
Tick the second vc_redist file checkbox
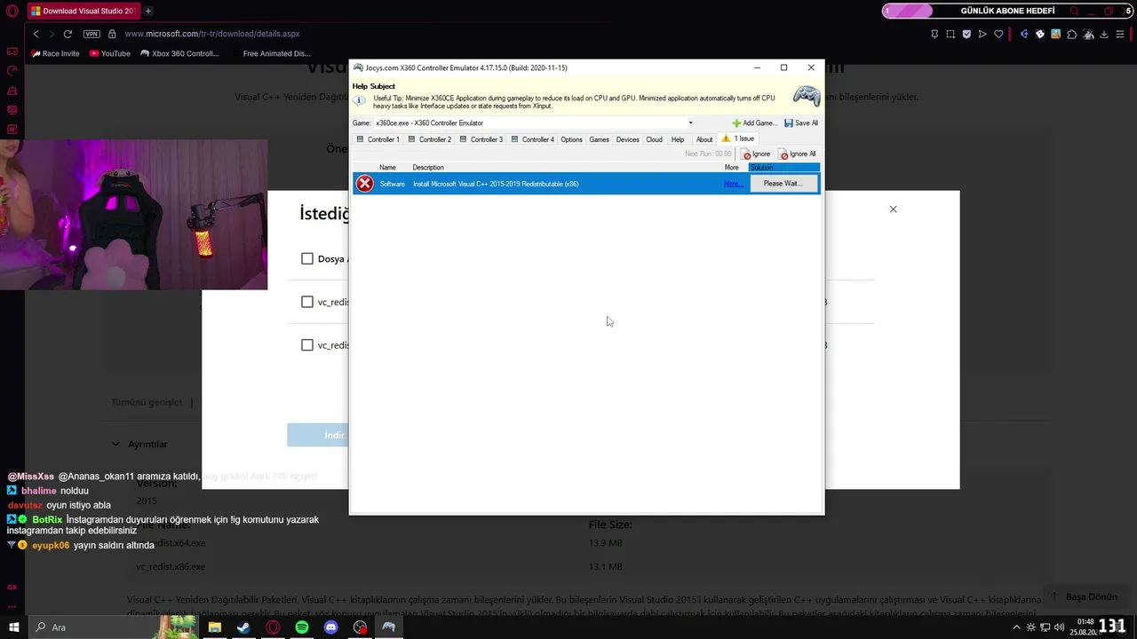307,345
